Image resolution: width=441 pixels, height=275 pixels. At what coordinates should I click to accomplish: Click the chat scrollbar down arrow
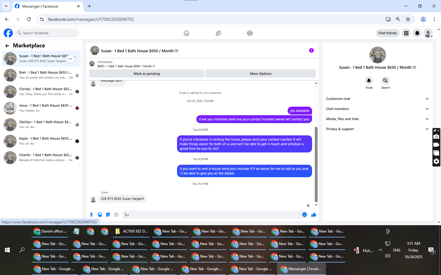[x=316, y=205]
